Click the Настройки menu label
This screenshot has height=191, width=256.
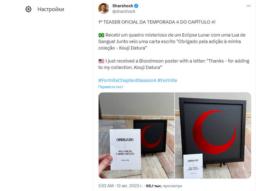pyautogui.click(x=51, y=9)
